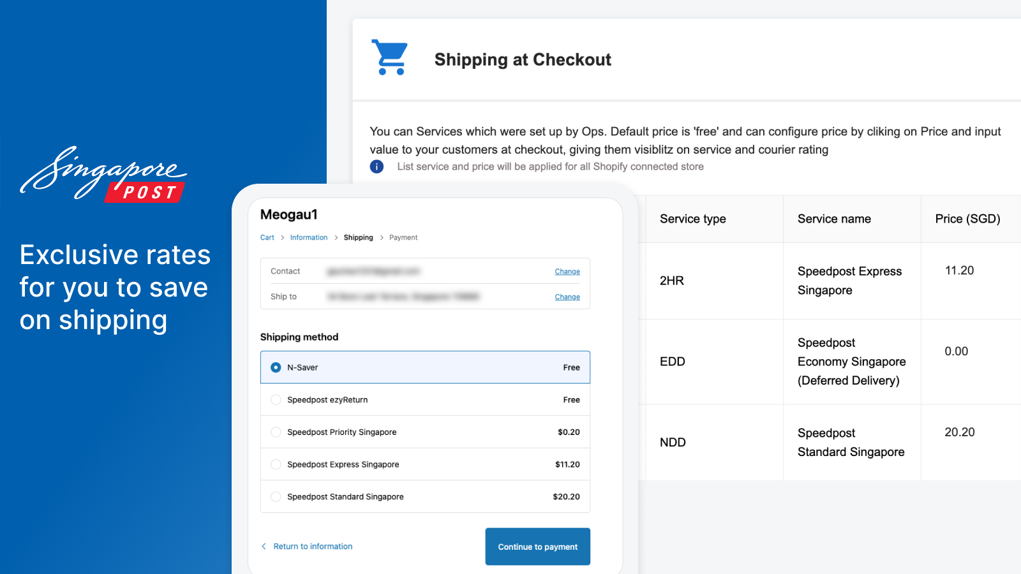Change the Contact details
The height and width of the screenshot is (574, 1021).
pyautogui.click(x=567, y=272)
